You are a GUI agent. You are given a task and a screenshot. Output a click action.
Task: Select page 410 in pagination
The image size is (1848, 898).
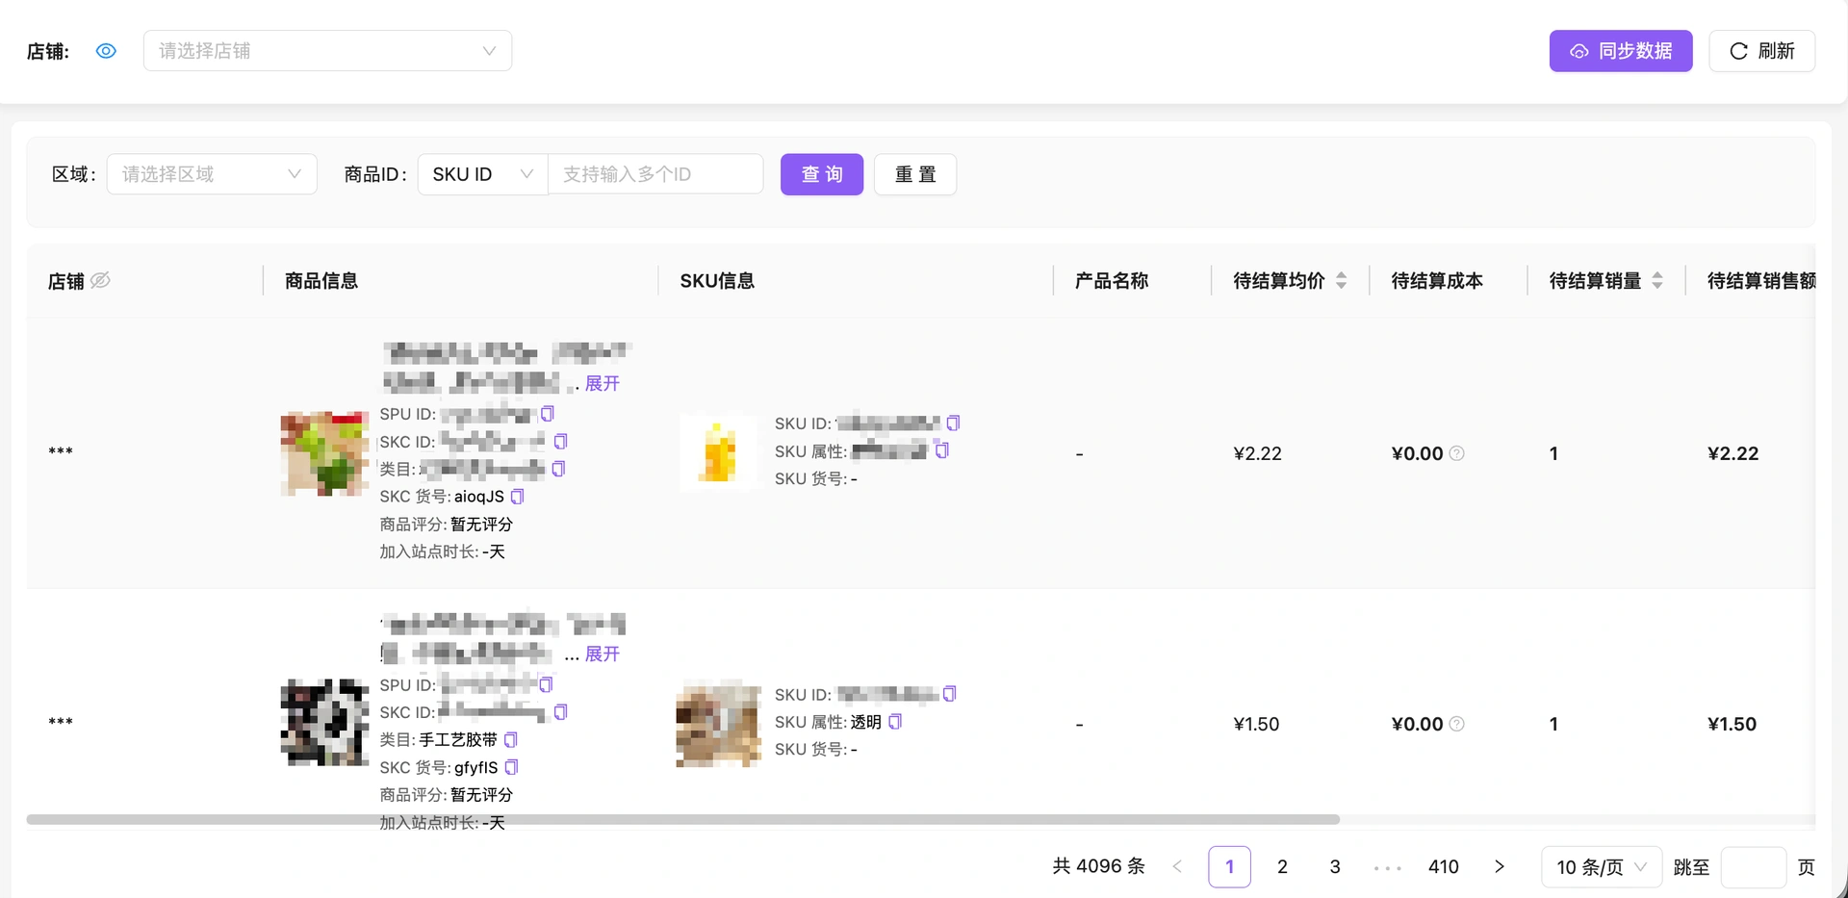[x=1443, y=866]
